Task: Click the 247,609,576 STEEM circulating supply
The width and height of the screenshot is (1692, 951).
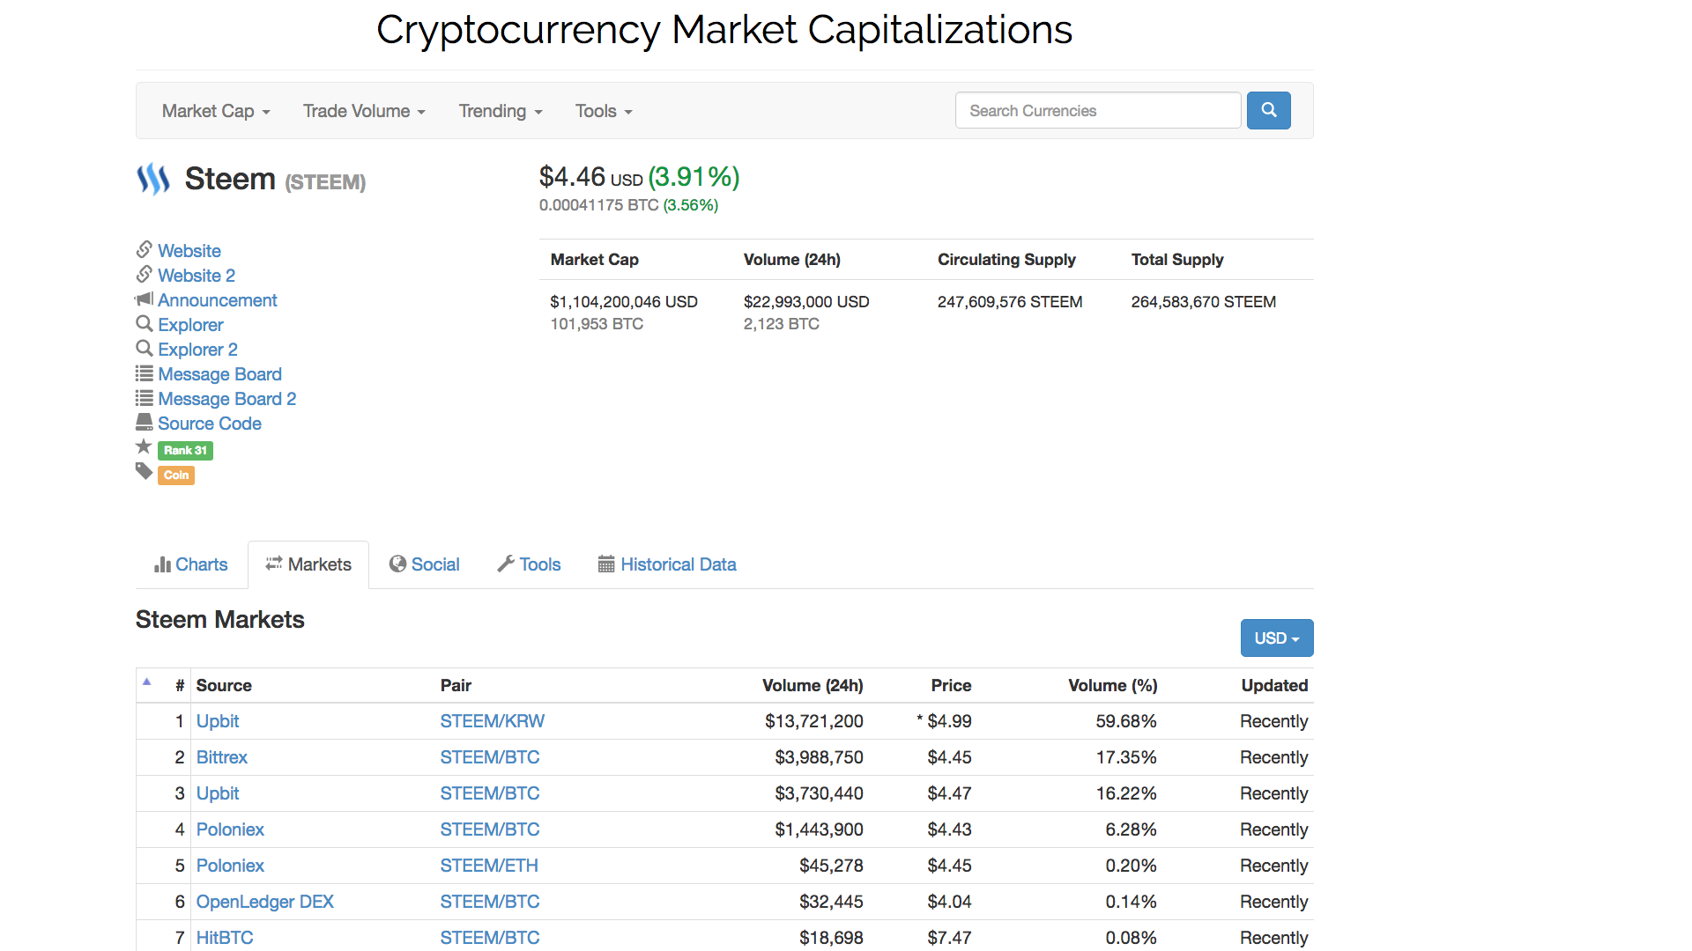Action: click(1010, 302)
